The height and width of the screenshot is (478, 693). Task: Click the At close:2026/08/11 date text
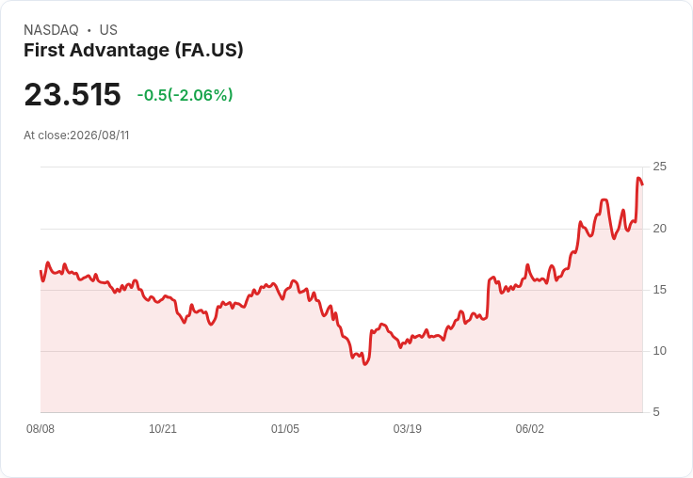(76, 135)
